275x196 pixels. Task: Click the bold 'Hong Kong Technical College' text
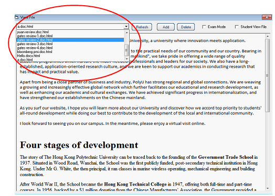135,184
